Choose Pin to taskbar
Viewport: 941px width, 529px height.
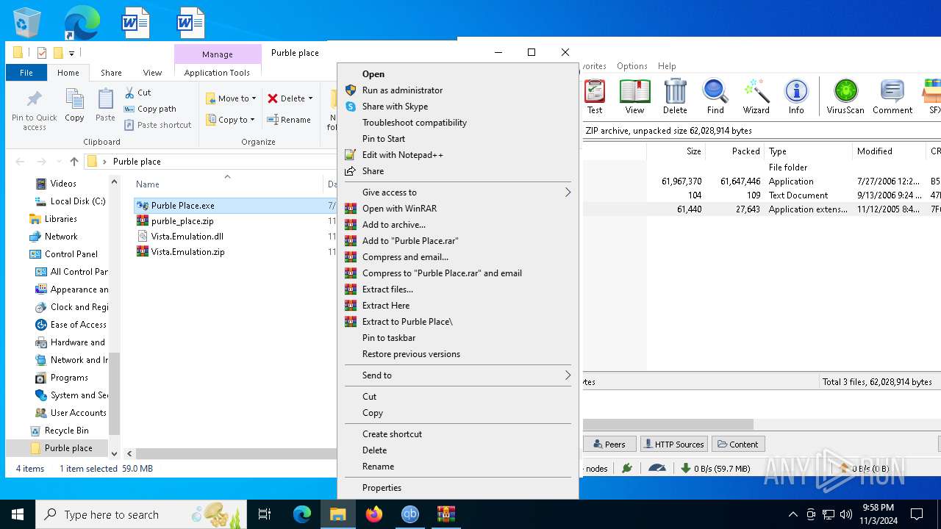click(x=457, y=338)
